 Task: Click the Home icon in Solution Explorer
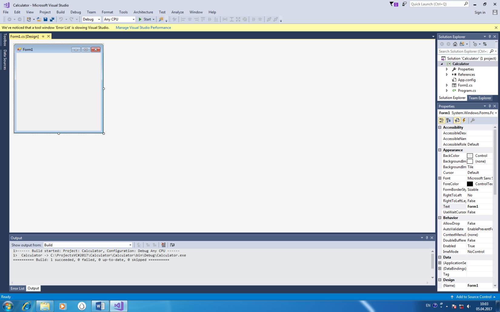(x=455, y=44)
